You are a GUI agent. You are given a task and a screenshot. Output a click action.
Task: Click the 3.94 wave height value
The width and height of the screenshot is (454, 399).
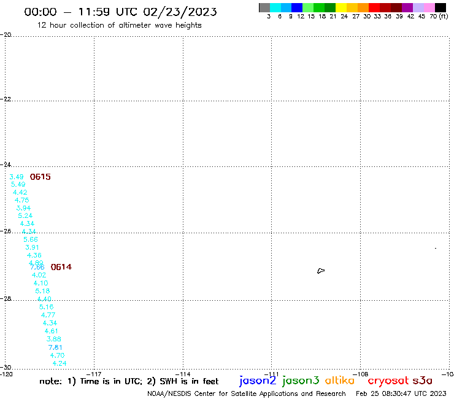point(23,208)
